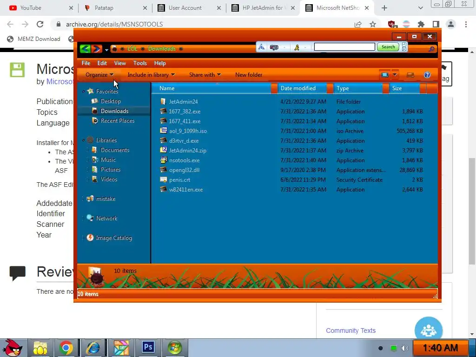Sort by Date modified column header
Viewport: 476px width, 357px height.
(x=302, y=88)
